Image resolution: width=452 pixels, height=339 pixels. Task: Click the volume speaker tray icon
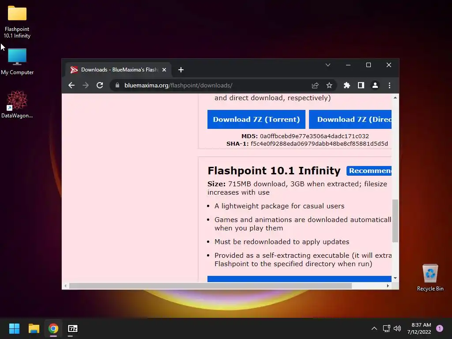point(397,328)
